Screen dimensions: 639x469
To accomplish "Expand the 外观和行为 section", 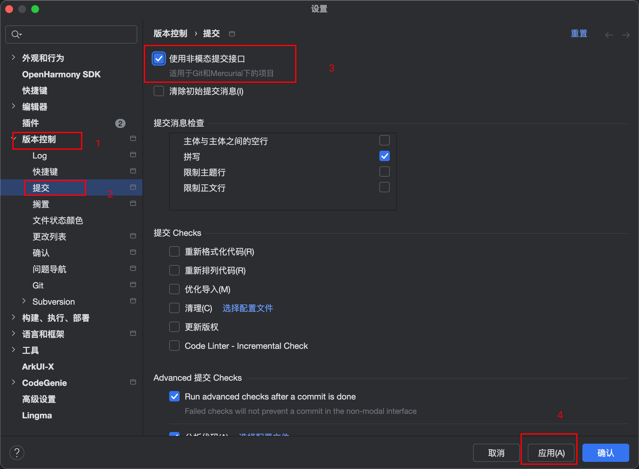I will tap(13, 58).
